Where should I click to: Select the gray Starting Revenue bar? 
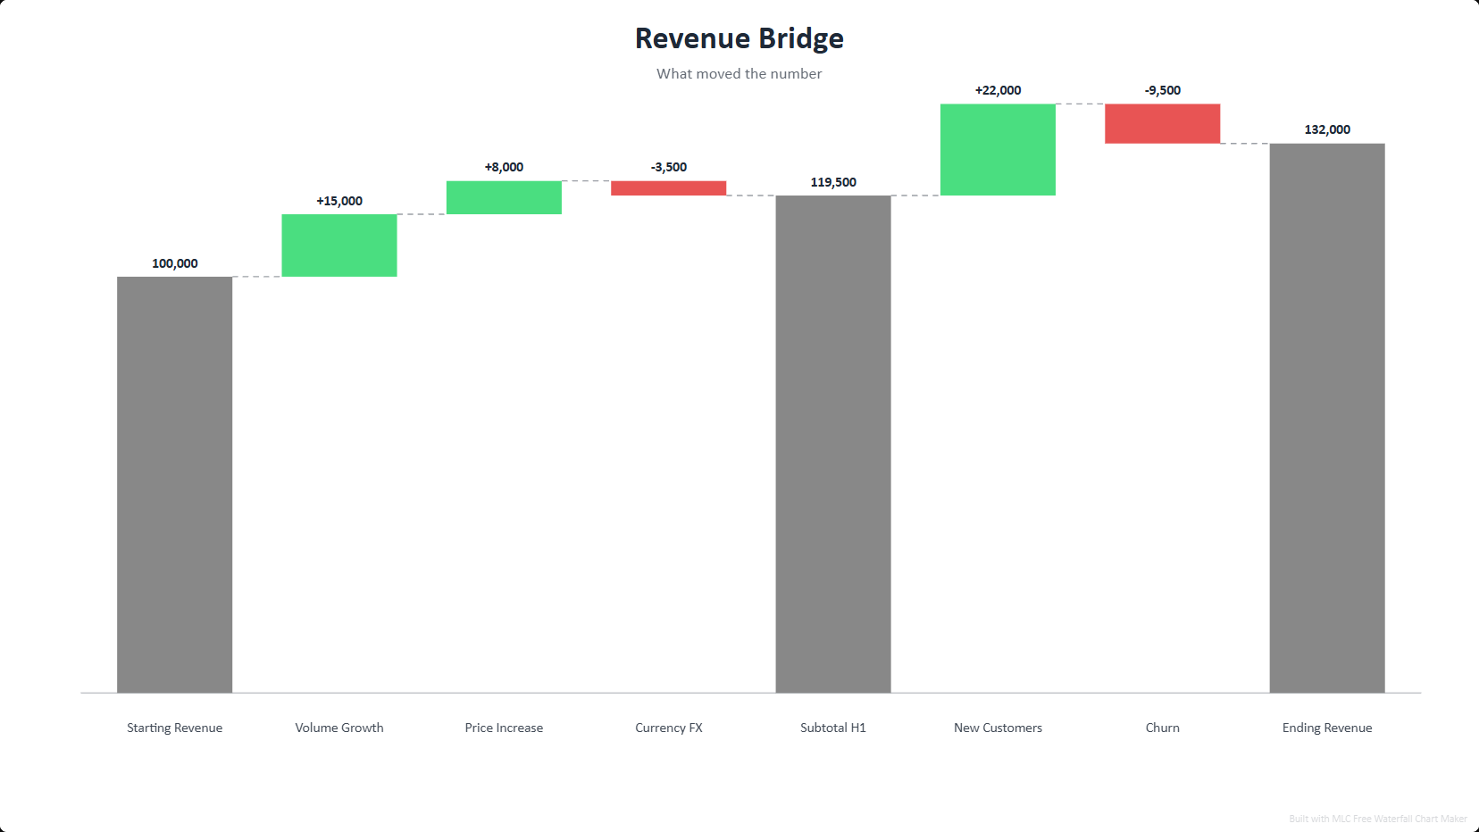[175, 485]
